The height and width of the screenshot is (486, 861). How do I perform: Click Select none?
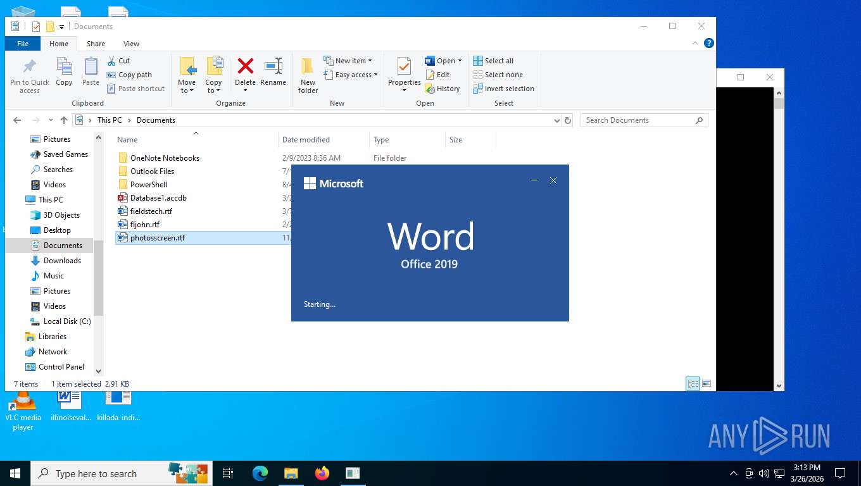point(498,75)
